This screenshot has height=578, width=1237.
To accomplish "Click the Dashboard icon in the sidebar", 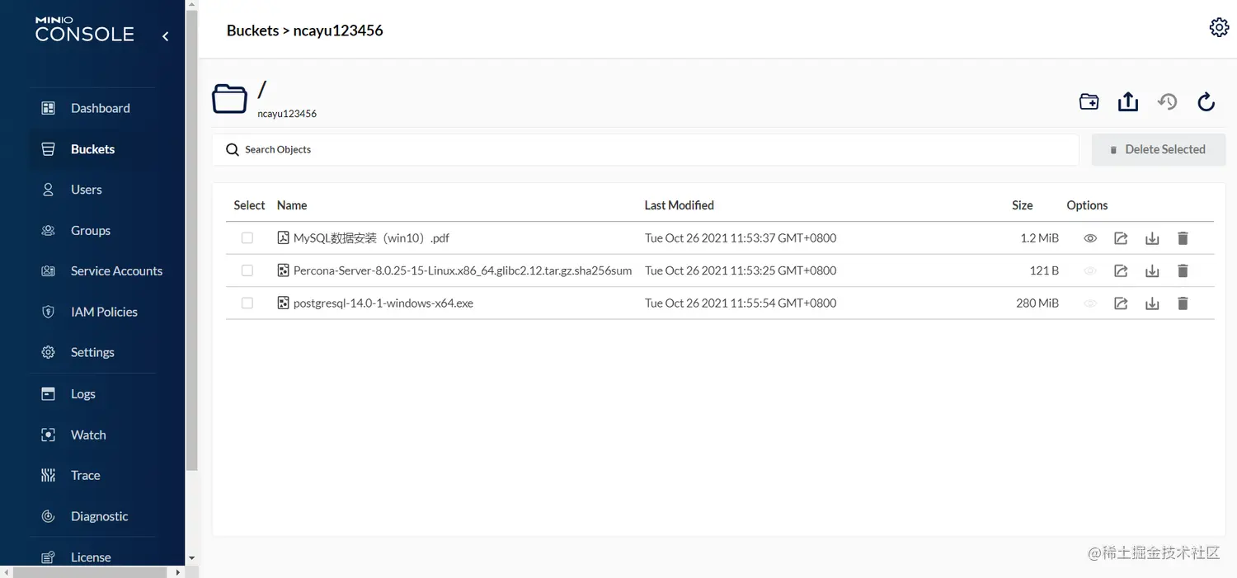I will click(x=48, y=108).
